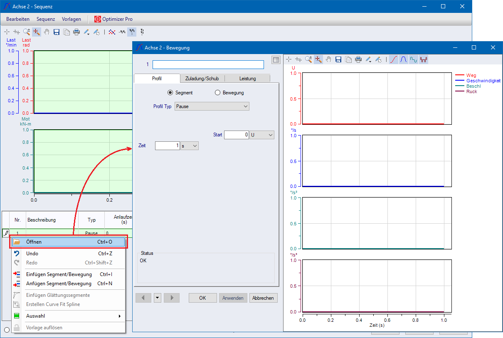Select the pan hand tool in Sequenz toolbar
This screenshot has width=503, height=338.
[47, 32]
